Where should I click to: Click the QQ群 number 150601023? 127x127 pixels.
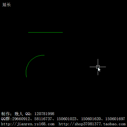(x=67, y=119)
